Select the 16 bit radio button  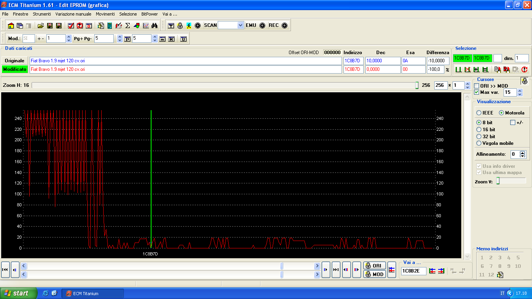[479, 130]
